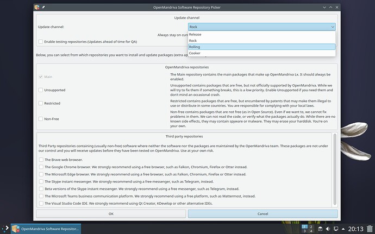This screenshot has width=375, height=234.
Task: Toggle the pin on all desktops icon
Action: 43,8
